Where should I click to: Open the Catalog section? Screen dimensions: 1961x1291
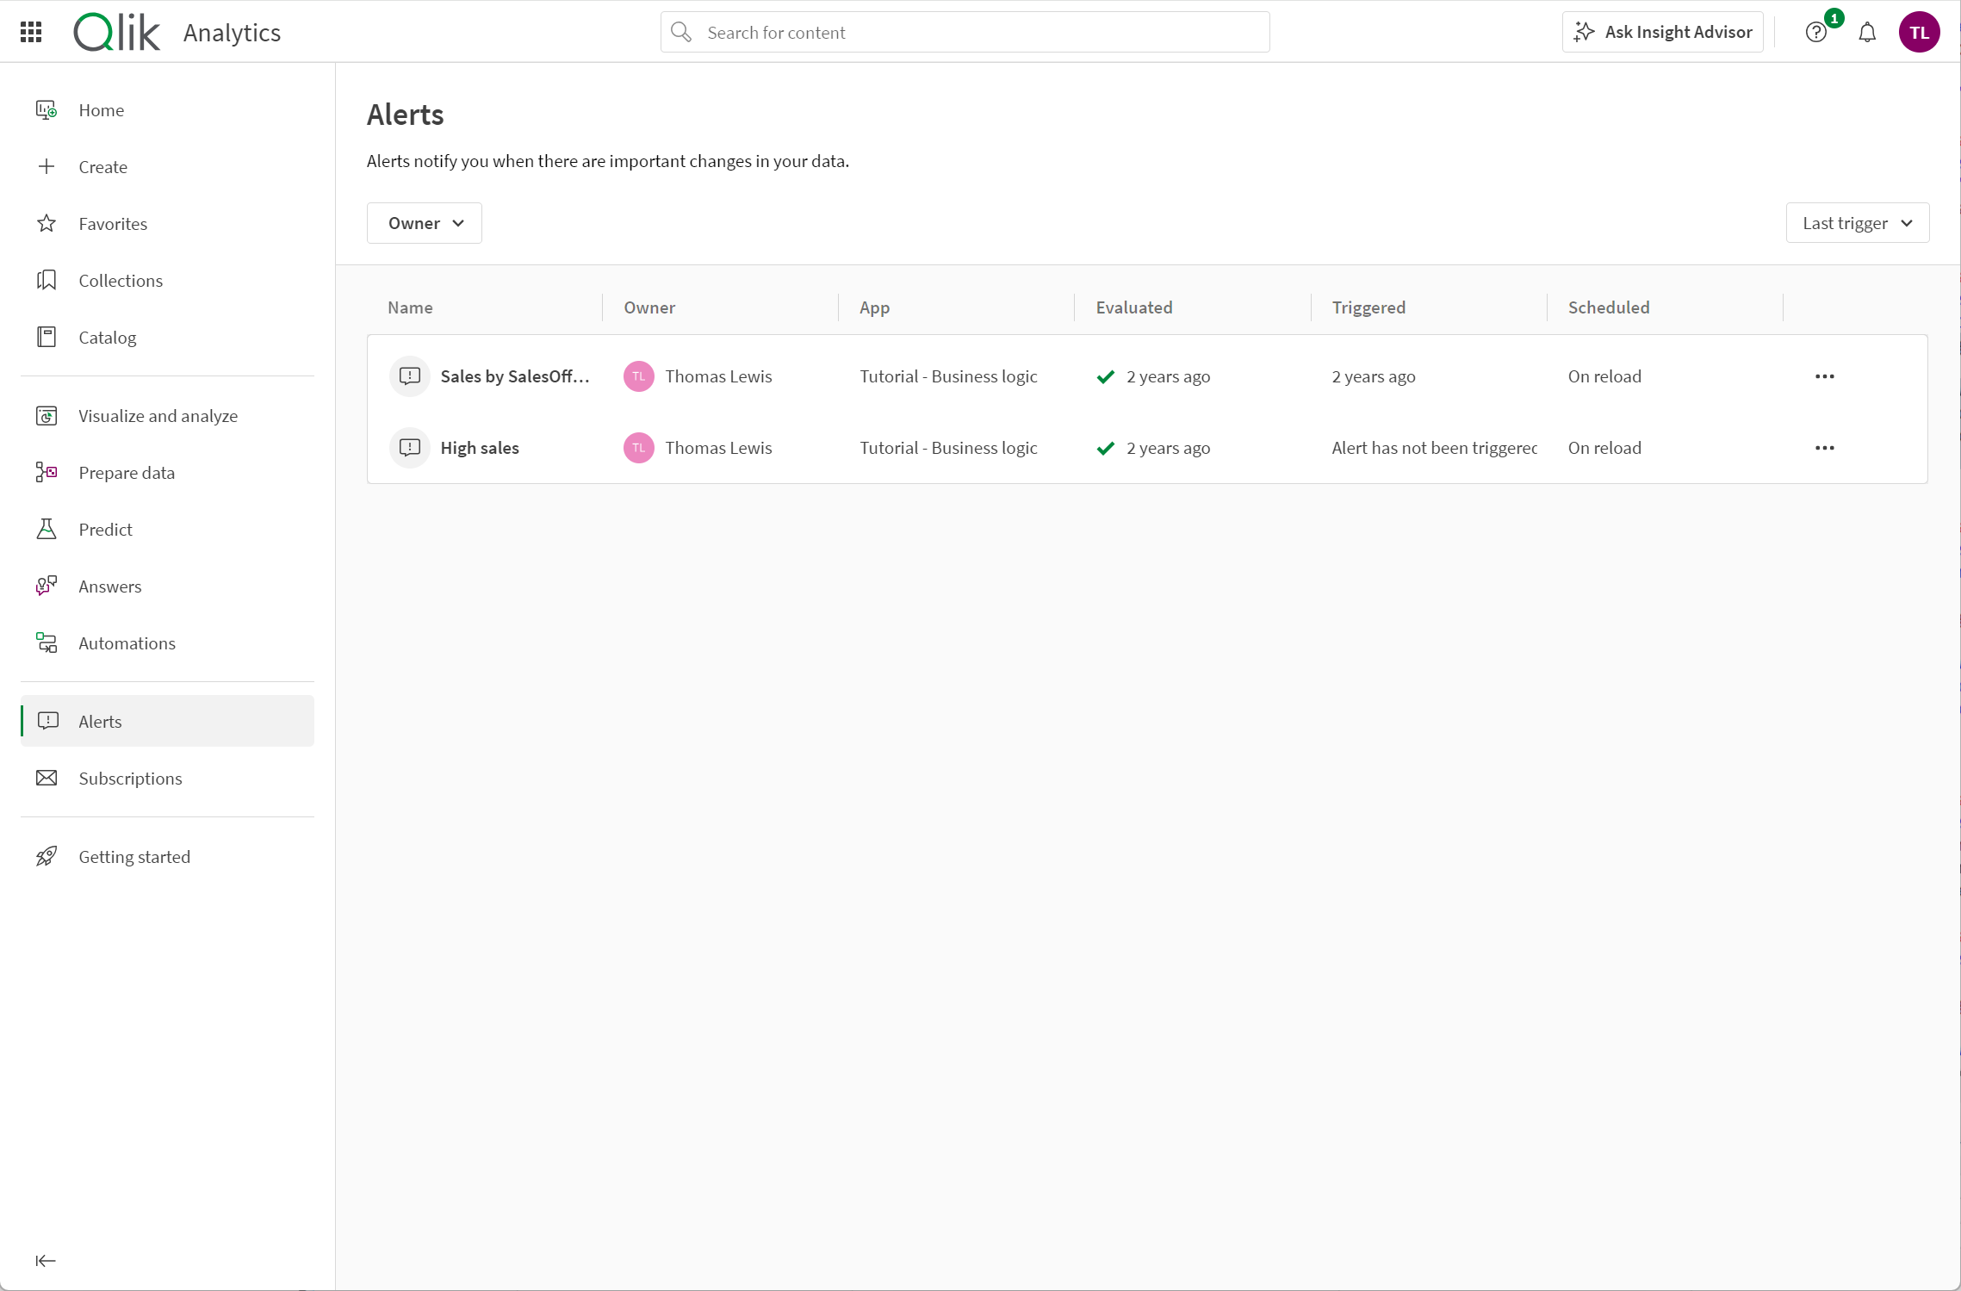tap(108, 337)
